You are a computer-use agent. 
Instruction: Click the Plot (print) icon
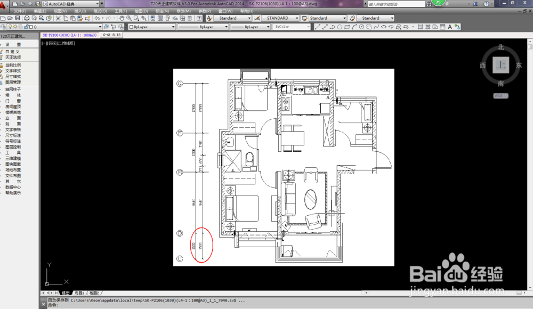coord(27,18)
